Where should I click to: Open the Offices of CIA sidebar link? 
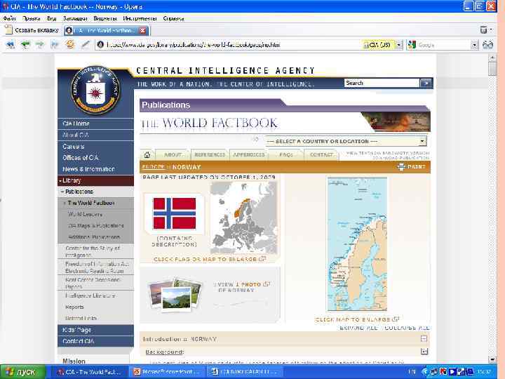point(81,158)
